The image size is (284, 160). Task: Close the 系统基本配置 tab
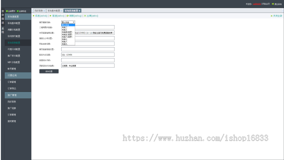point(62,11)
